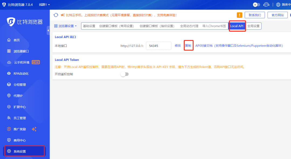Image resolution: width=291 pixels, height=159 pixels.
Task: Collapse the sidebar with the arrow handle
Action: point(48,30)
